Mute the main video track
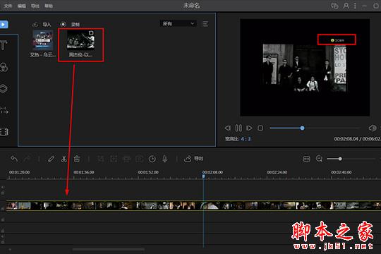Image resolution: width=381 pixels, height=254 pixels. click(3, 209)
